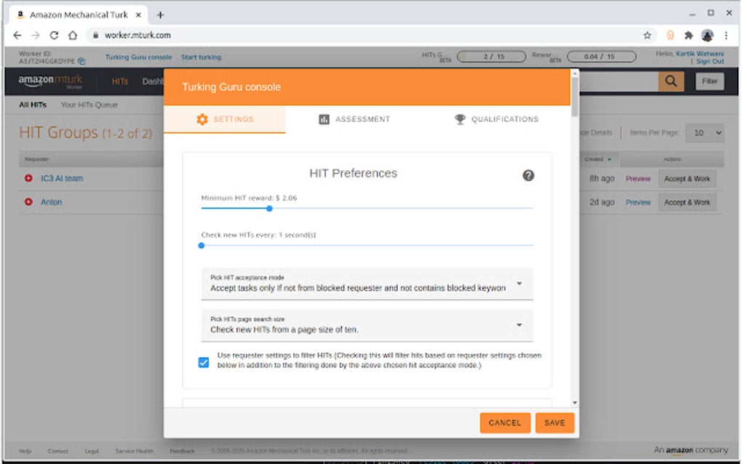Go to the browser home icon
This screenshot has width=742, height=464.
pos(73,35)
